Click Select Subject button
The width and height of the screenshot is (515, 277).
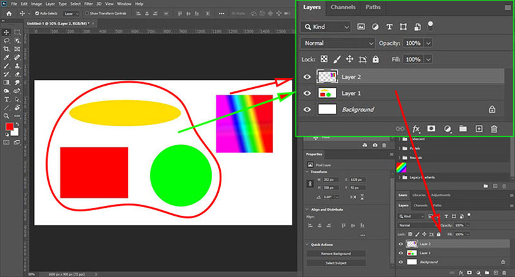pos(336,263)
